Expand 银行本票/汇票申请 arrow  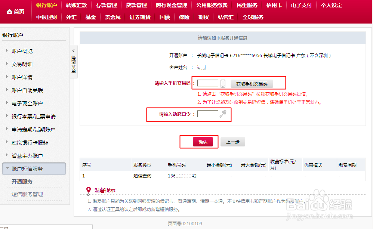coord(7,116)
